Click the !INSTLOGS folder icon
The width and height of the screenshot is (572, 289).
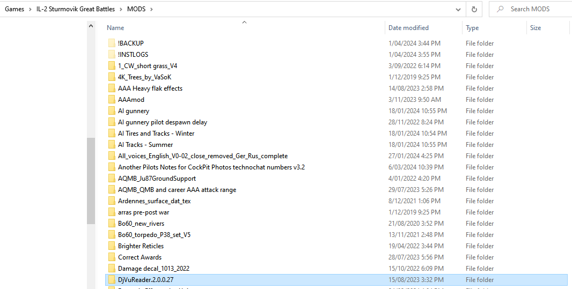pyautogui.click(x=112, y=55)
